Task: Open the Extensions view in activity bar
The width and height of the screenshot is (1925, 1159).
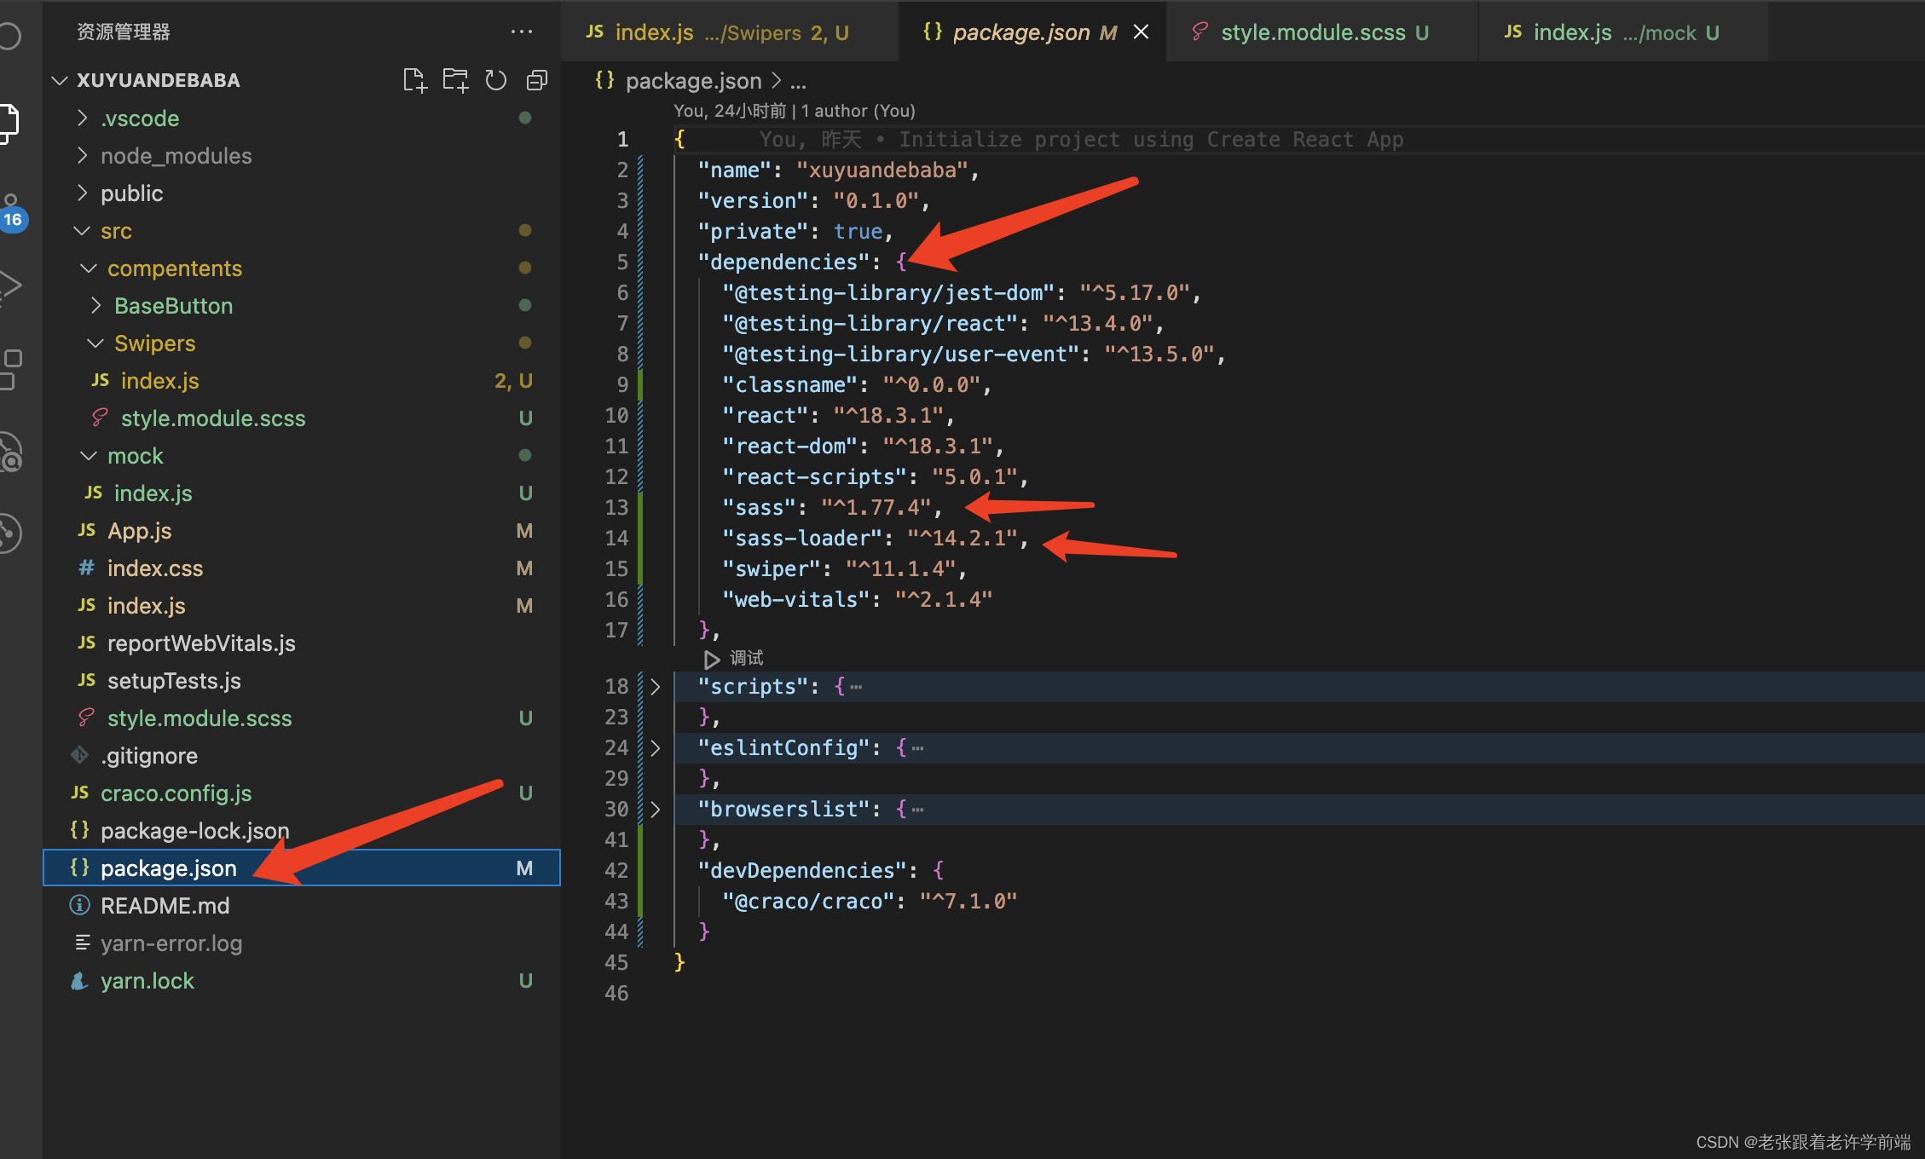Action: (12, 368)
